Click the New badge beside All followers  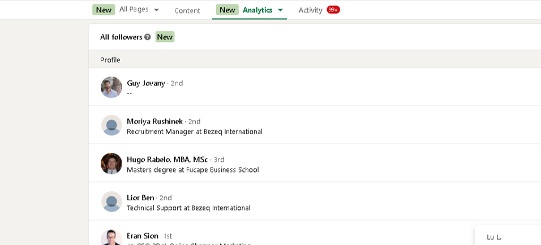click(x=165, y=37)
